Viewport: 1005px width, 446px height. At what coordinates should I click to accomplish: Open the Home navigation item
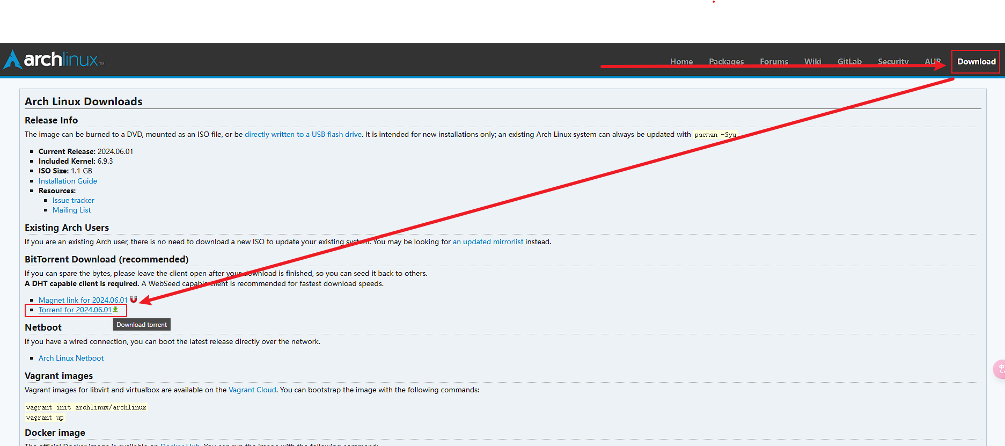pyautogui.click(x=681, y=62)
